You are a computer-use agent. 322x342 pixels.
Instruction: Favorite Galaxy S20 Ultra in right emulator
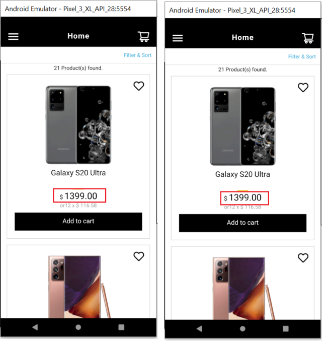(303, 88)
